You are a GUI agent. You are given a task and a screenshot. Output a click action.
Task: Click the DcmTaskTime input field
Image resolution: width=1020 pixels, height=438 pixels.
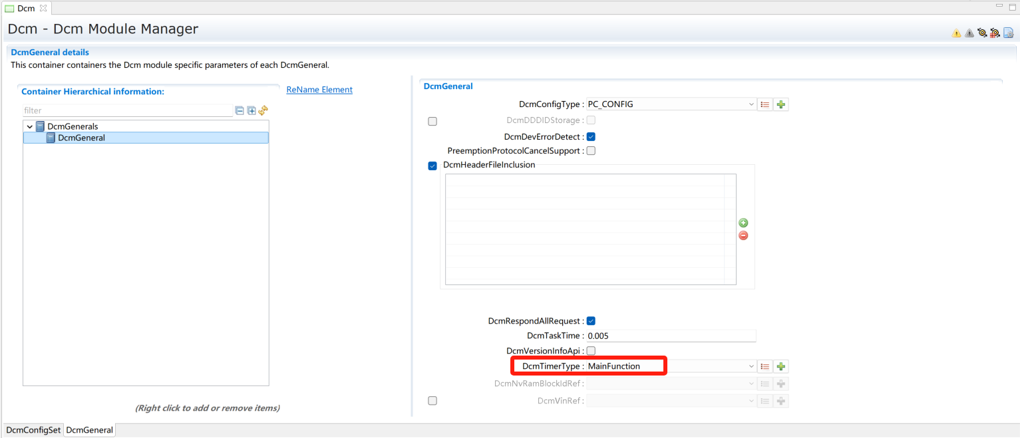point(670,336)
